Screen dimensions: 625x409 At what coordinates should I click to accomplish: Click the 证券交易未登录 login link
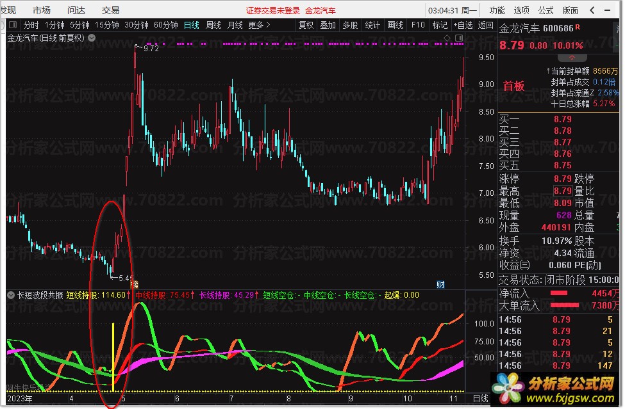pyautogui.click(x=272, y=11)
